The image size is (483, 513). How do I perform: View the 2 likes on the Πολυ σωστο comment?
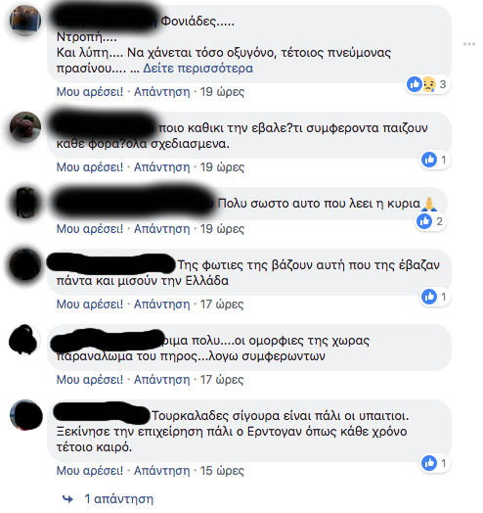[430, 221]
